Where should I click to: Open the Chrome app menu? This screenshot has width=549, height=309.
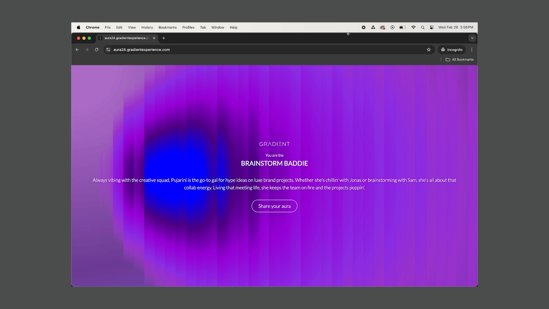(92, 27)
